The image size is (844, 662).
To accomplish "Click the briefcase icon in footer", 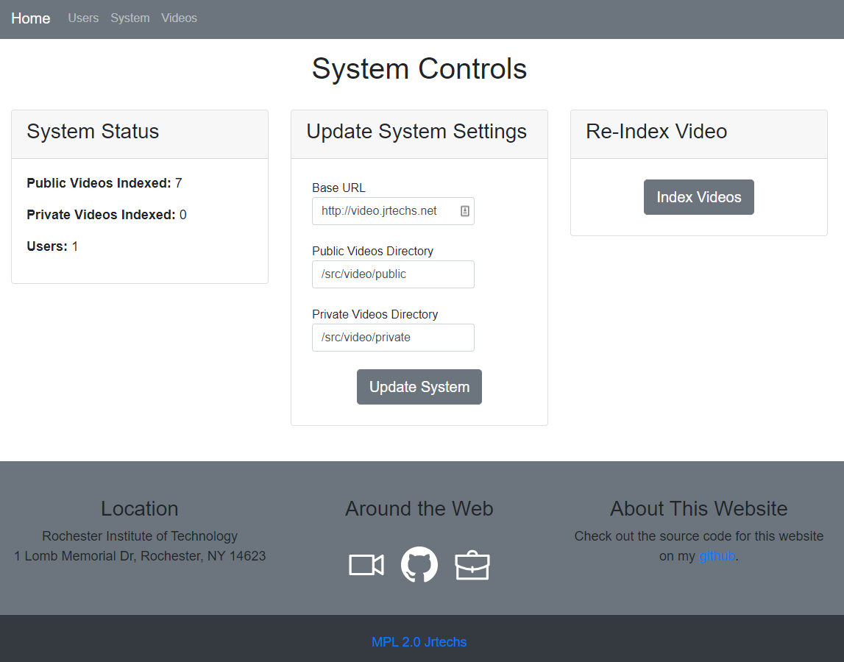I will (x=472, y=566).
